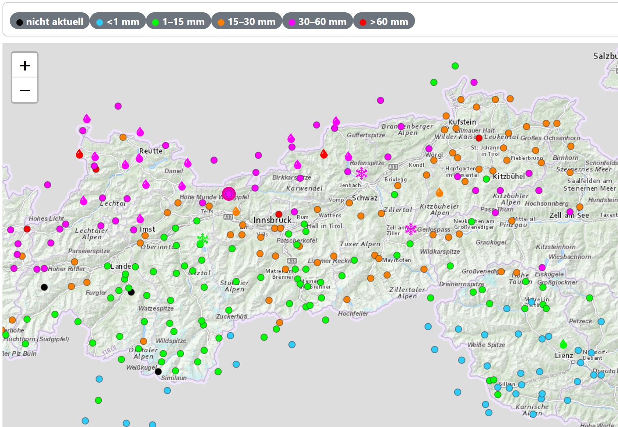
Task: Open large ringed magenta marker at Hohe Munde
Action: tap(229, 194)
